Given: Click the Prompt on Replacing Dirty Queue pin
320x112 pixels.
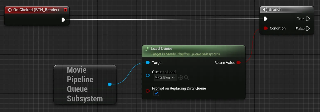Looking at the screenshot, I should (x=148, y=91).
